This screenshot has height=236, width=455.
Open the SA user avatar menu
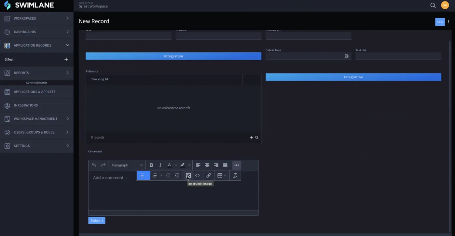click(x=445, y=5)
